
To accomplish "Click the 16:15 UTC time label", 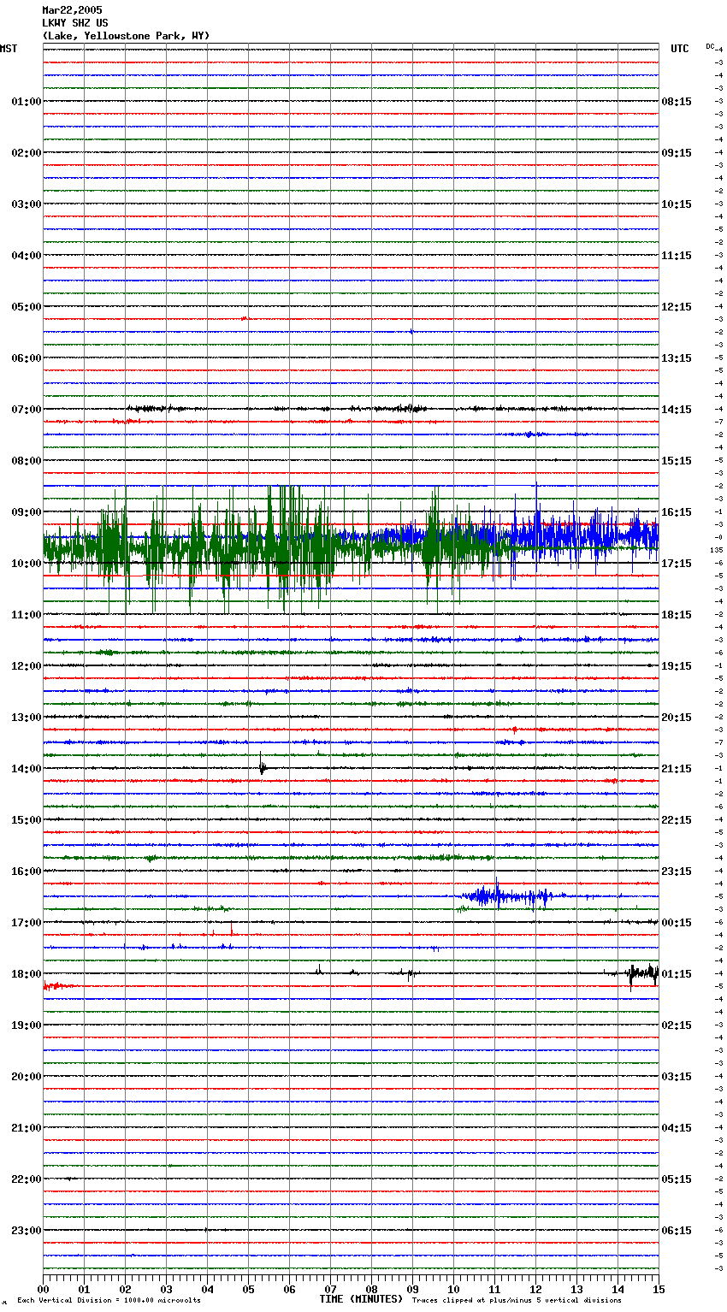I will [677, 512].
